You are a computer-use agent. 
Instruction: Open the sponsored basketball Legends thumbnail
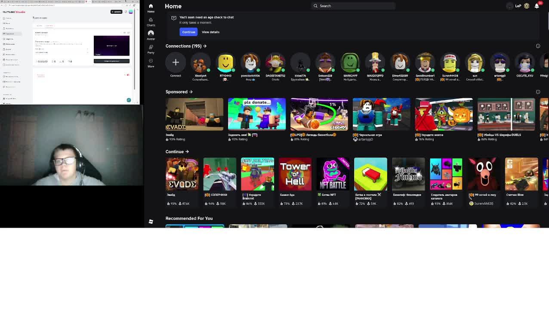pyautogui.click(x=319, y=114)
